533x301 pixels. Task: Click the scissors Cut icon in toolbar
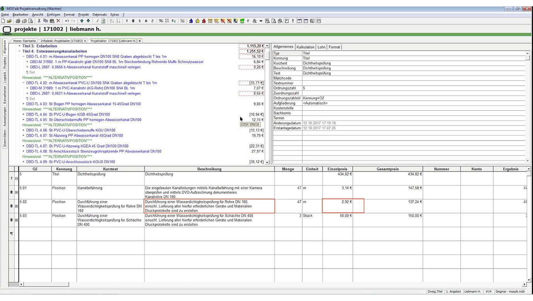[x=39, y=21]
